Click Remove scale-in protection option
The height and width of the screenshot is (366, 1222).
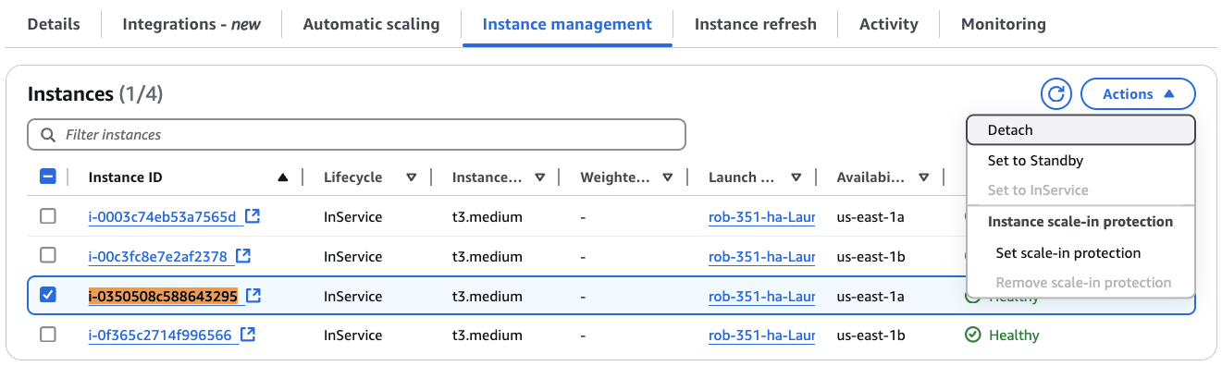(1080, 283)
